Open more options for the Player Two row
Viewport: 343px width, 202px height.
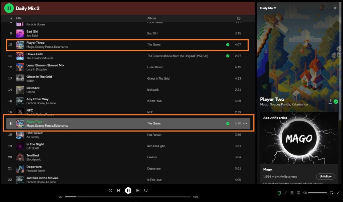point(245,123)
